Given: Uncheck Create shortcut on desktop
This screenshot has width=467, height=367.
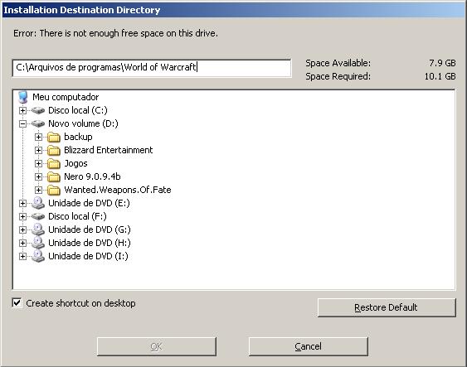Looking at the screenshot, I should point(17,303).
